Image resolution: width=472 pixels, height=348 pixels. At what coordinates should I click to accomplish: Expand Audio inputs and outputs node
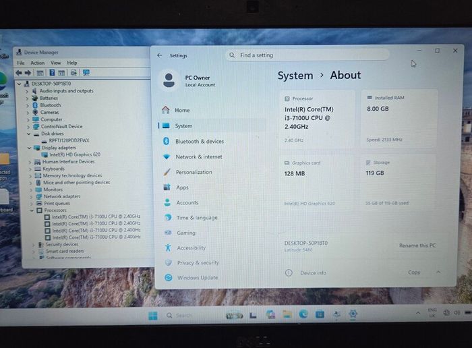pyautogui.click(x=27, y=91)
